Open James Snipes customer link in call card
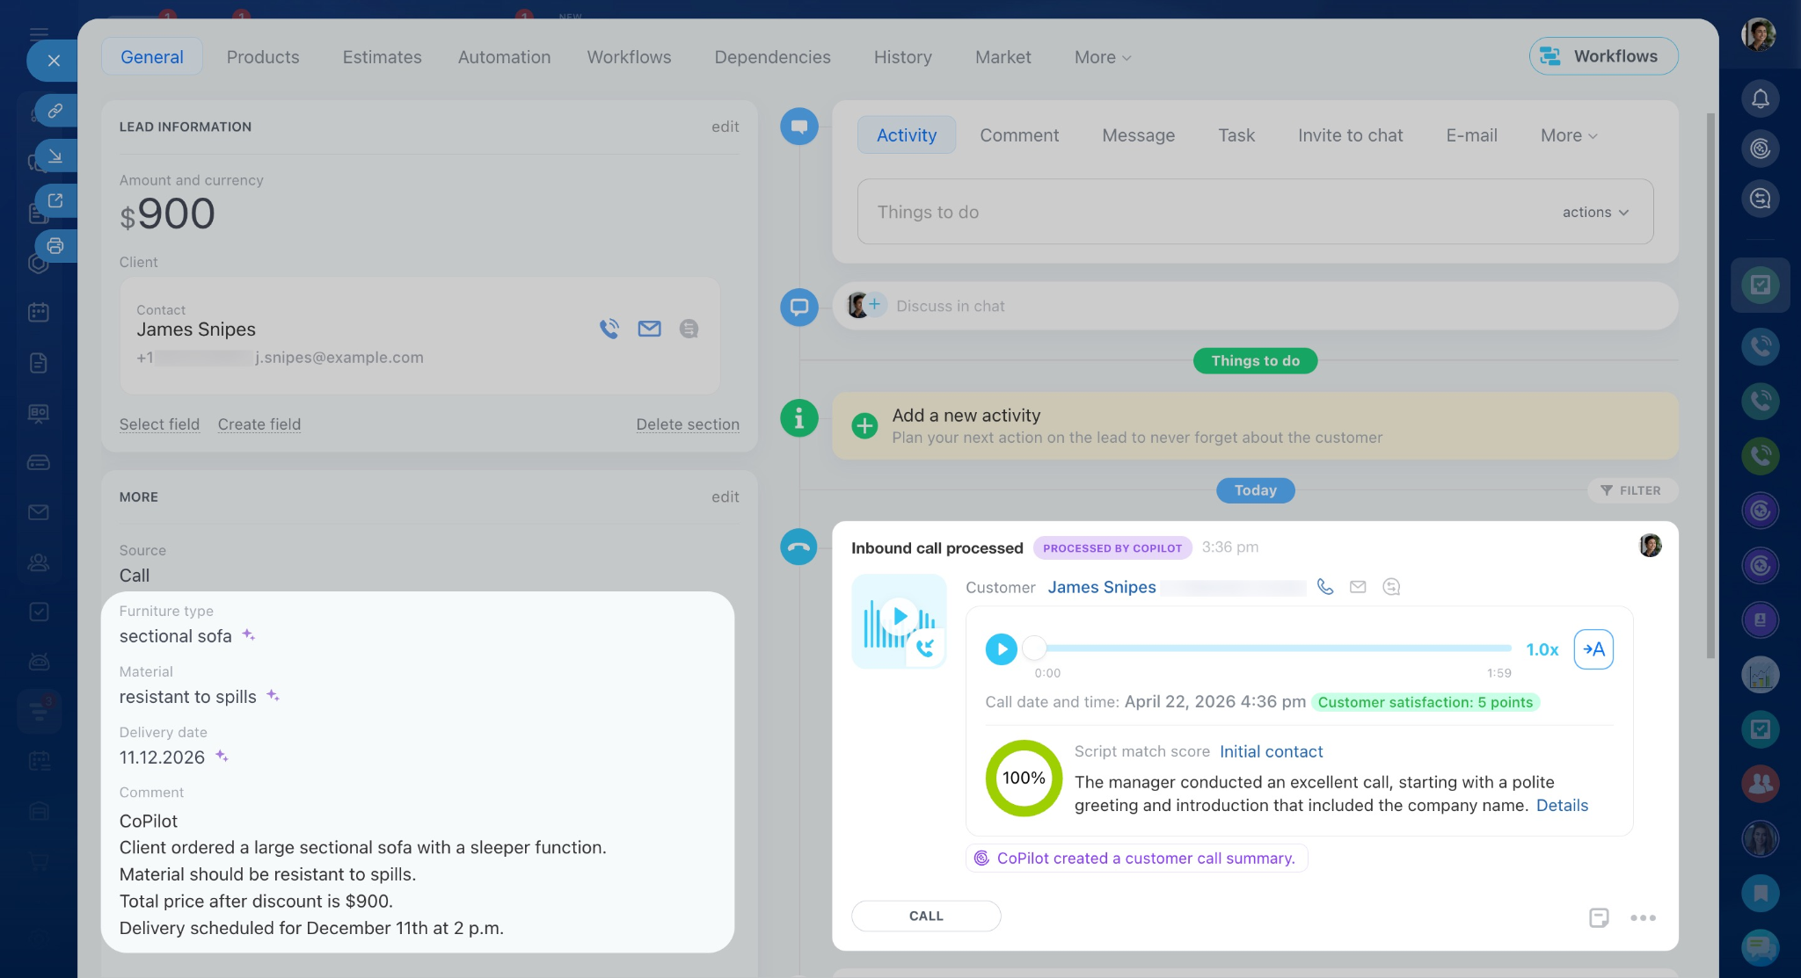The width and height of the screenshot is (1801, 978). click(1102, 587)
